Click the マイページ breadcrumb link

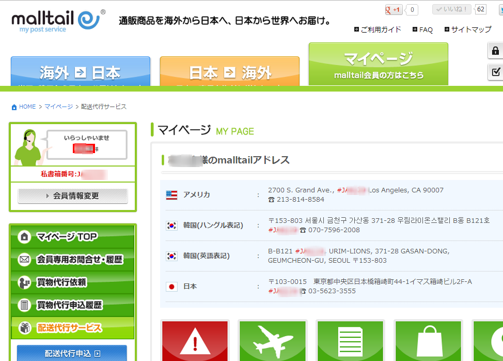[59, 107]
